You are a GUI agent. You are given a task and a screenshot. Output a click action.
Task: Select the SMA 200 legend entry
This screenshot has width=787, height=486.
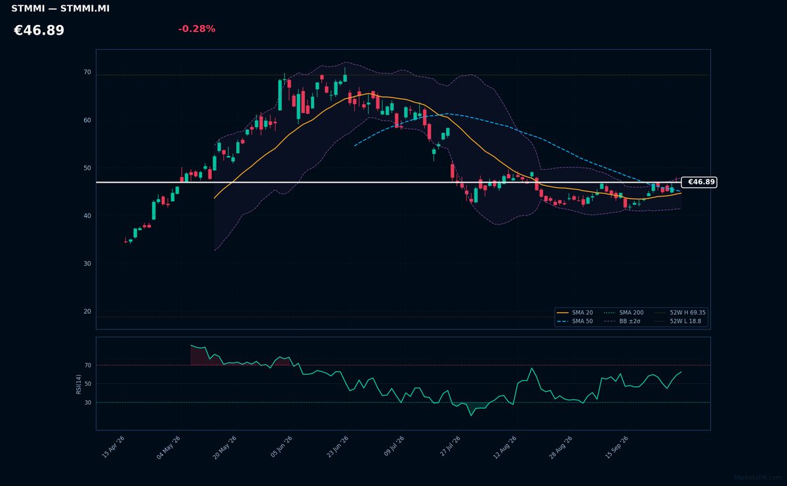tap(624, 313)
